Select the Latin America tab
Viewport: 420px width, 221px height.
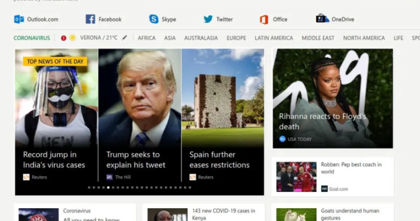pyautogui.click(x=274, y=38)
